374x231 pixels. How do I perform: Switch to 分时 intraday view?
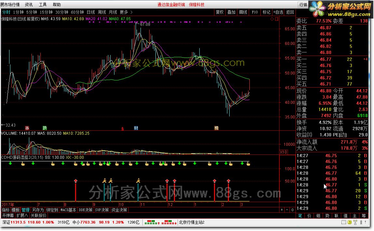tap(6, 12)
